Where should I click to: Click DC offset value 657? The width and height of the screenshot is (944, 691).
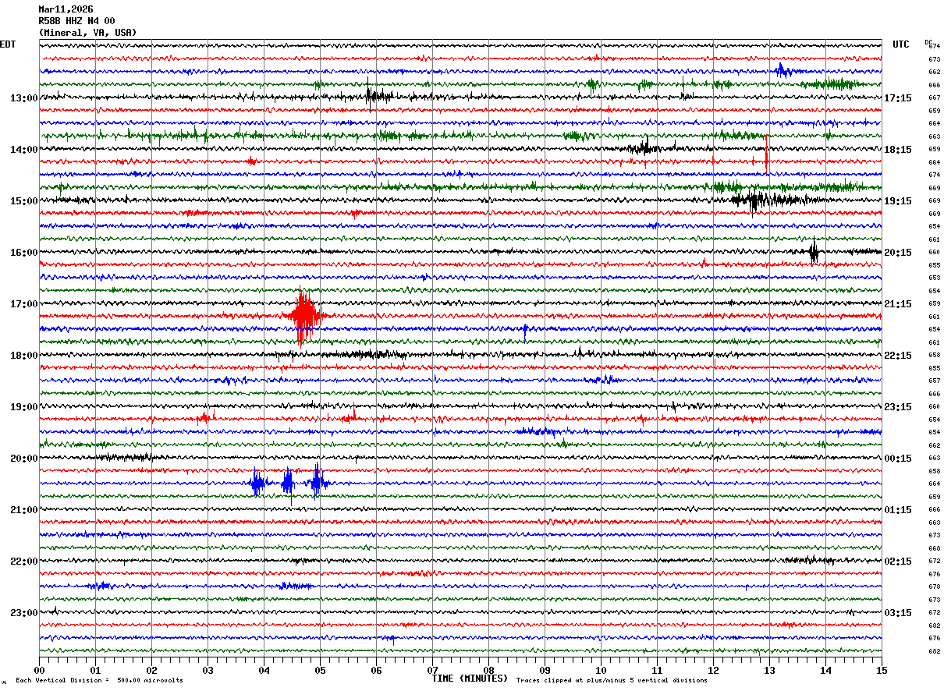click(934, 381)
